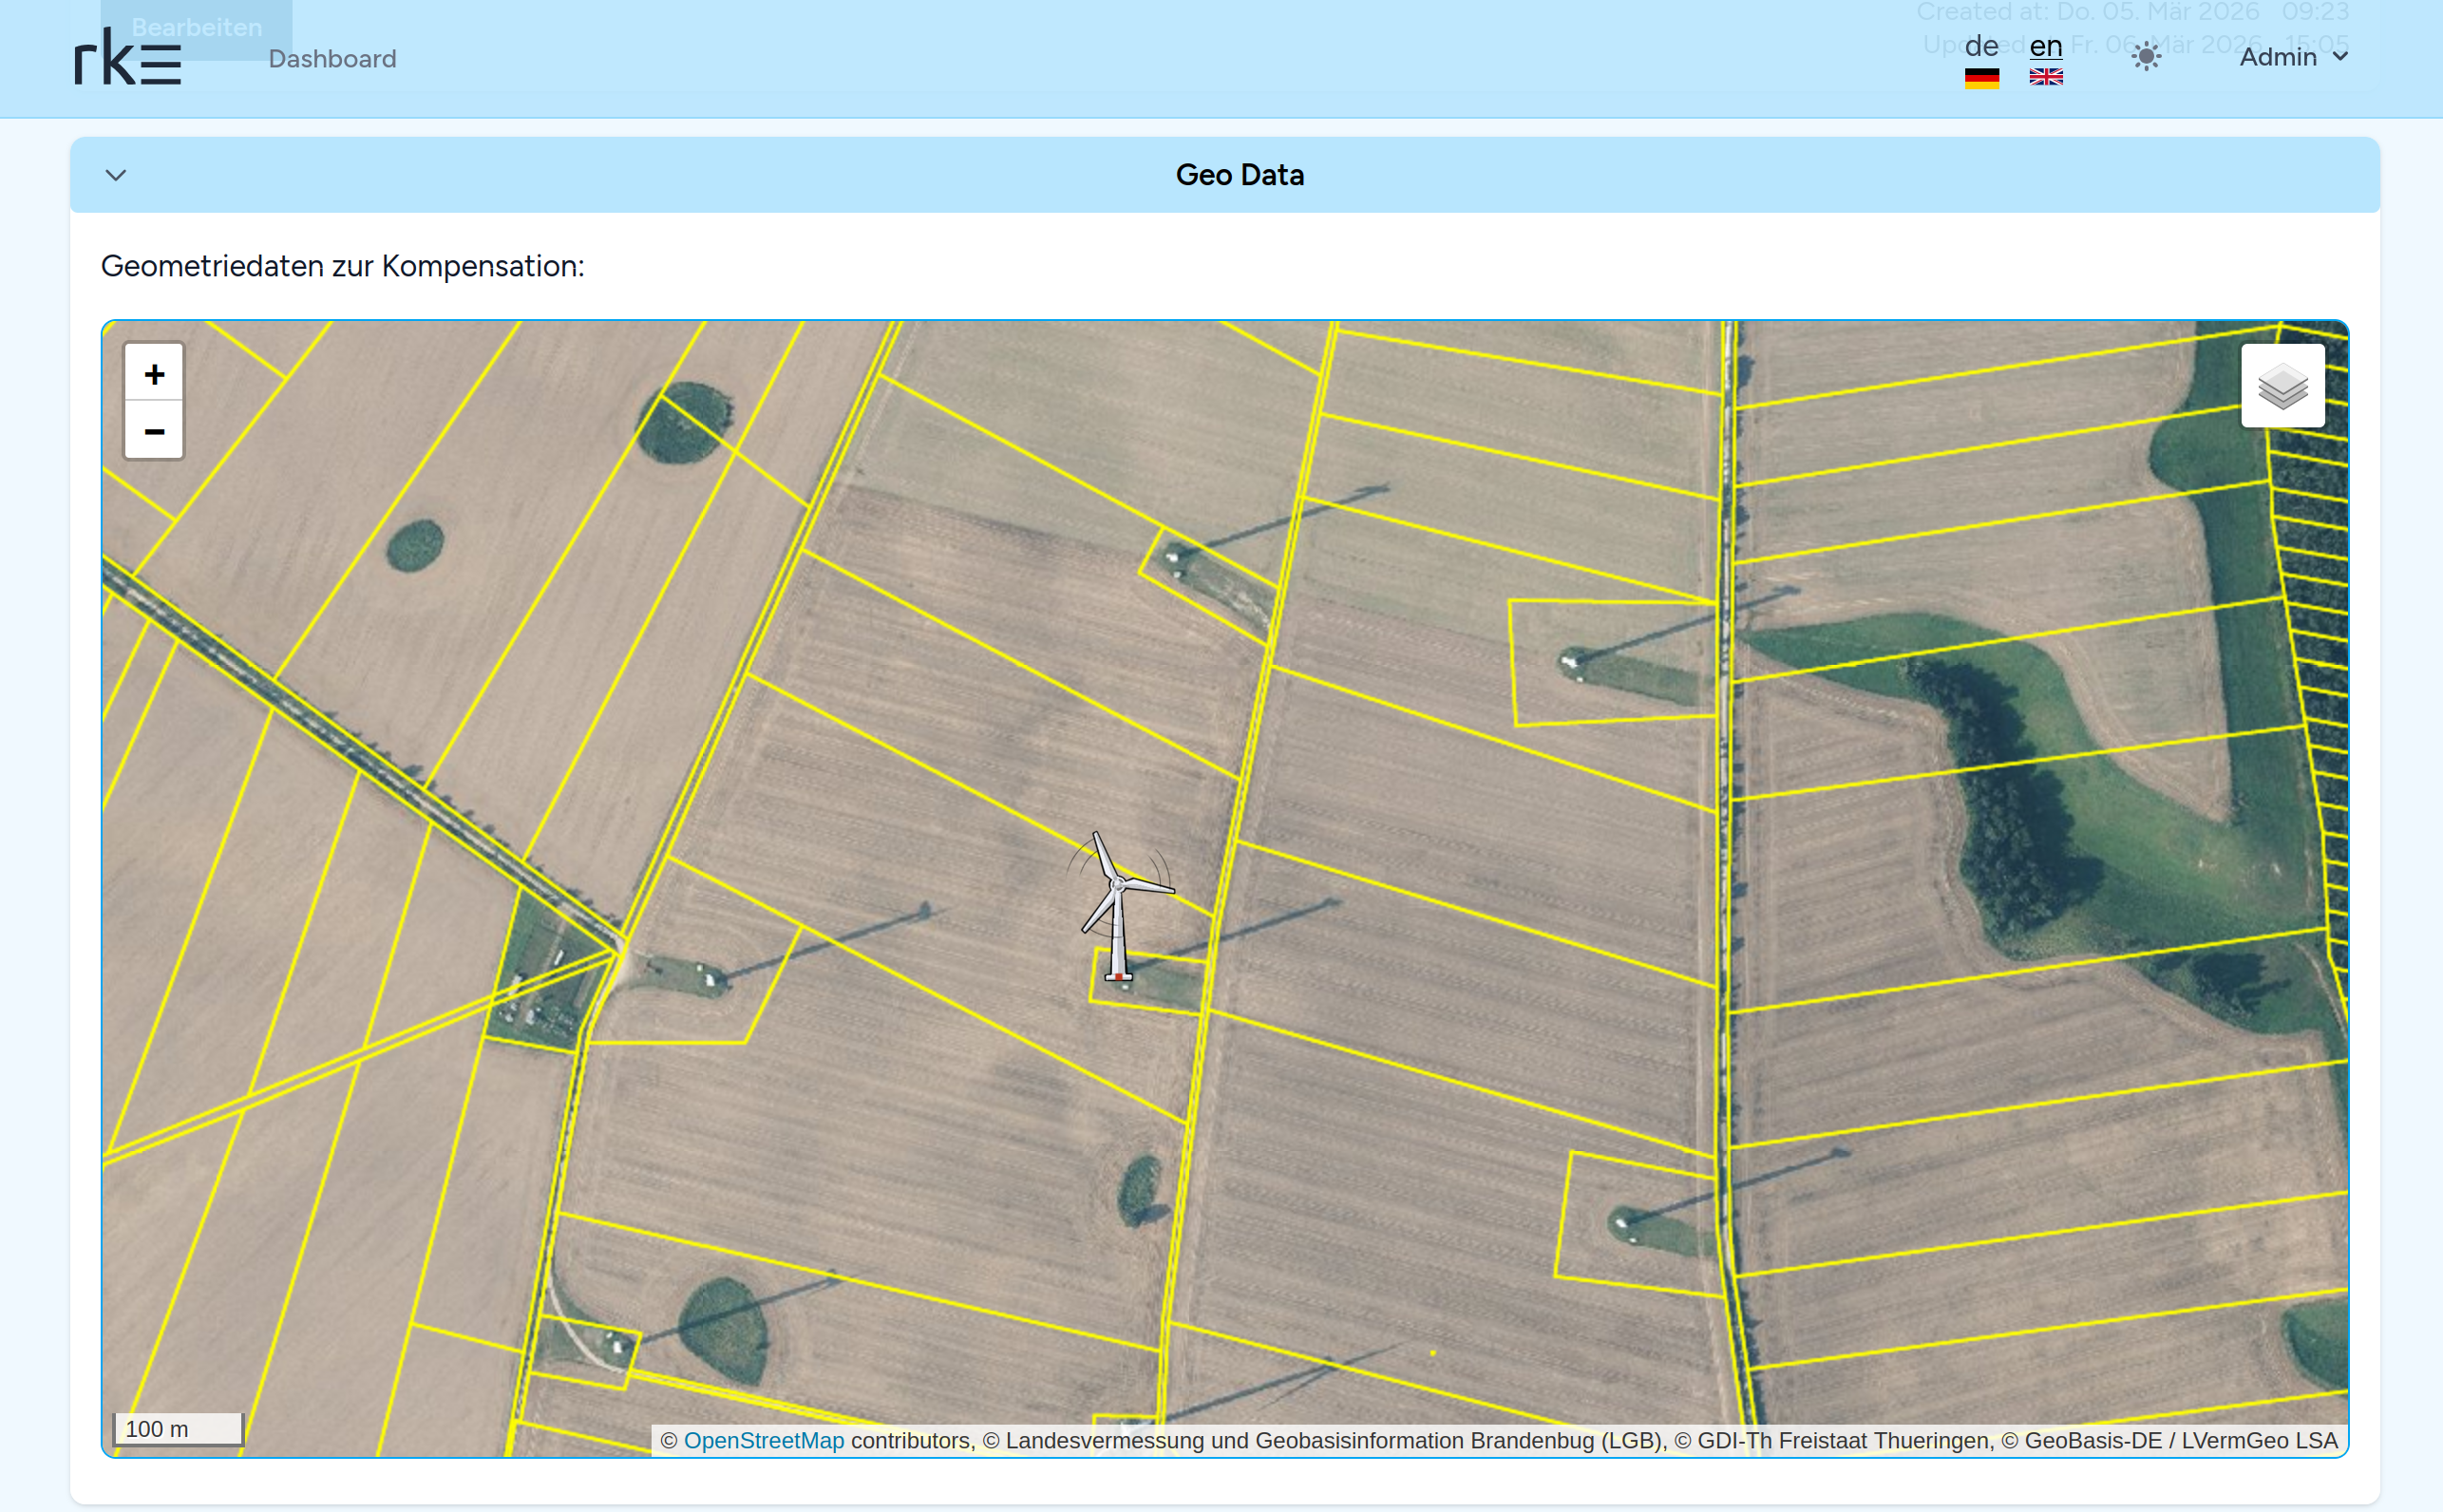The image size is (2443, 1512).
Task: Select the 'en' language label
Action: pos(2045,46)
